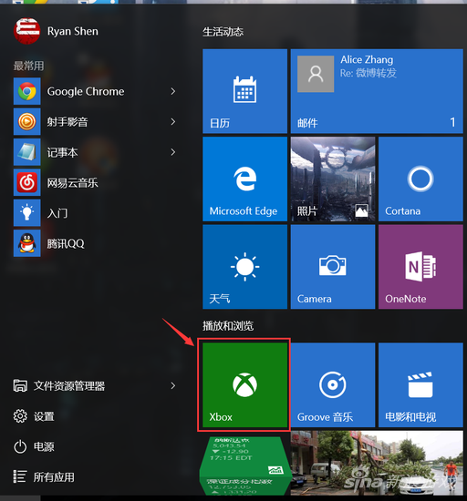Open 设置 settings
The image size is (467, 501).
[34, 416]
